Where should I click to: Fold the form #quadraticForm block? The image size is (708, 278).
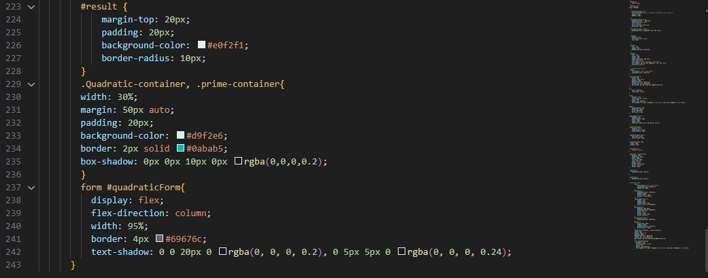(31, 188)
